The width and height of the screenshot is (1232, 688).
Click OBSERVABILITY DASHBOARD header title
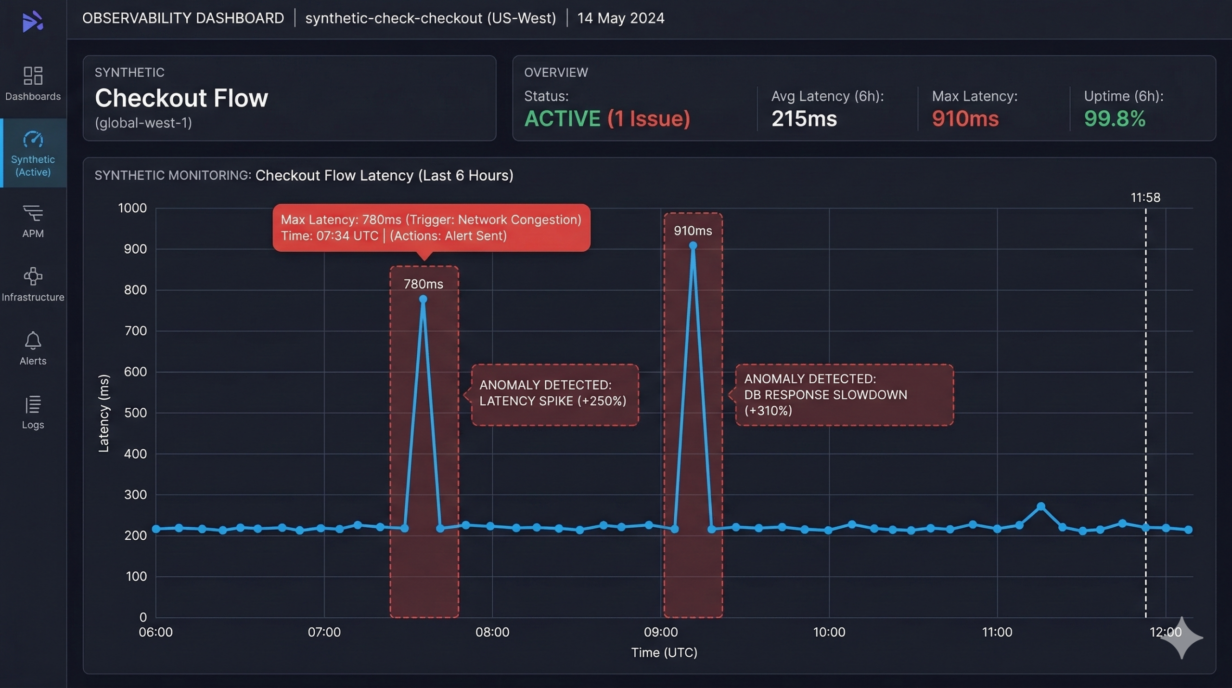click(x=183, y=18)
